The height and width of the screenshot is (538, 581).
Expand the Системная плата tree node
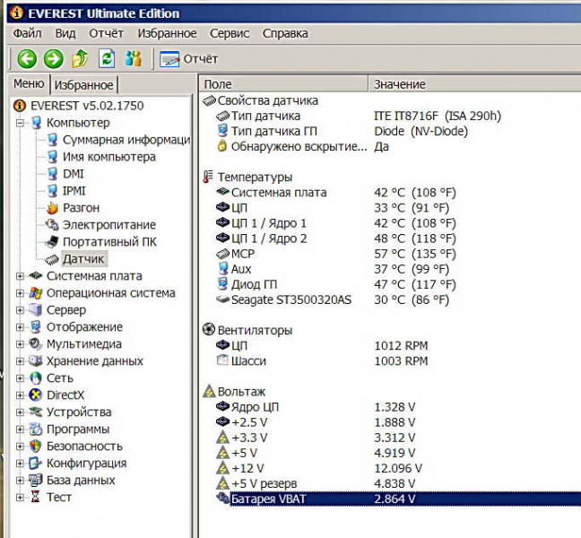[20, 276]
